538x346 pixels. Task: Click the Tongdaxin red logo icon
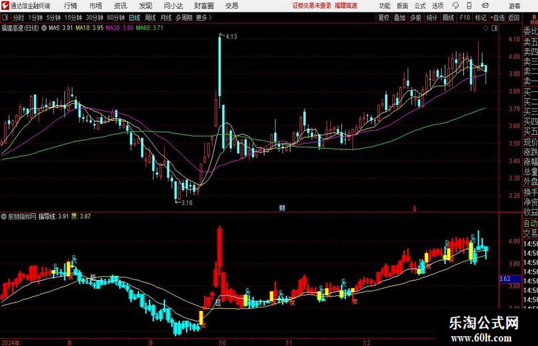[5, 6]
